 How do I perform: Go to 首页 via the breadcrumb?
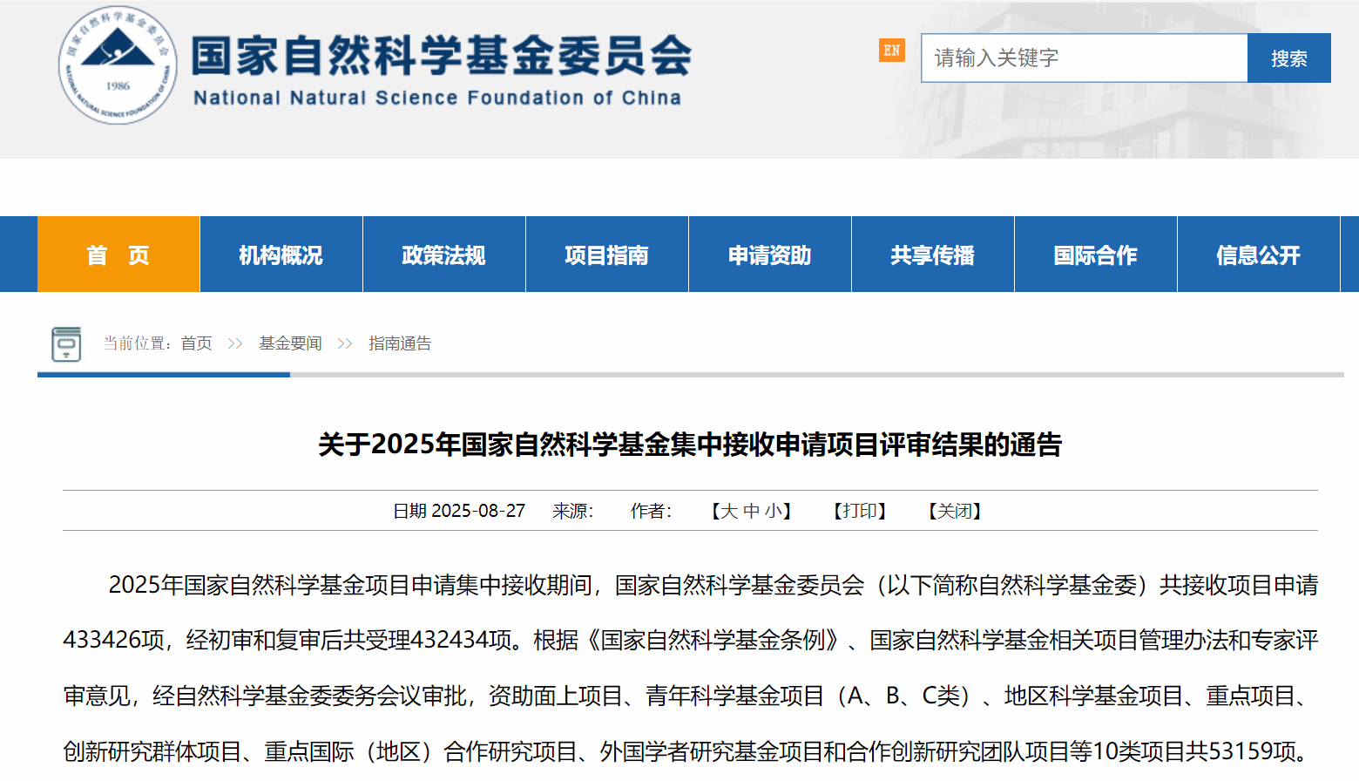click(197, 343)
